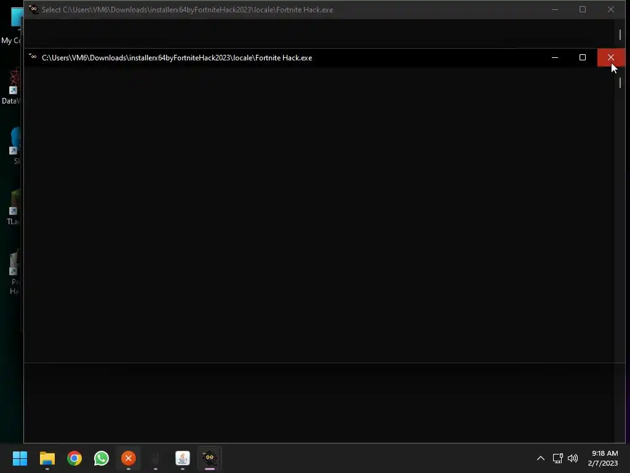
Task: Open WhatsApp from the taskbar
Action: (102, 458)
